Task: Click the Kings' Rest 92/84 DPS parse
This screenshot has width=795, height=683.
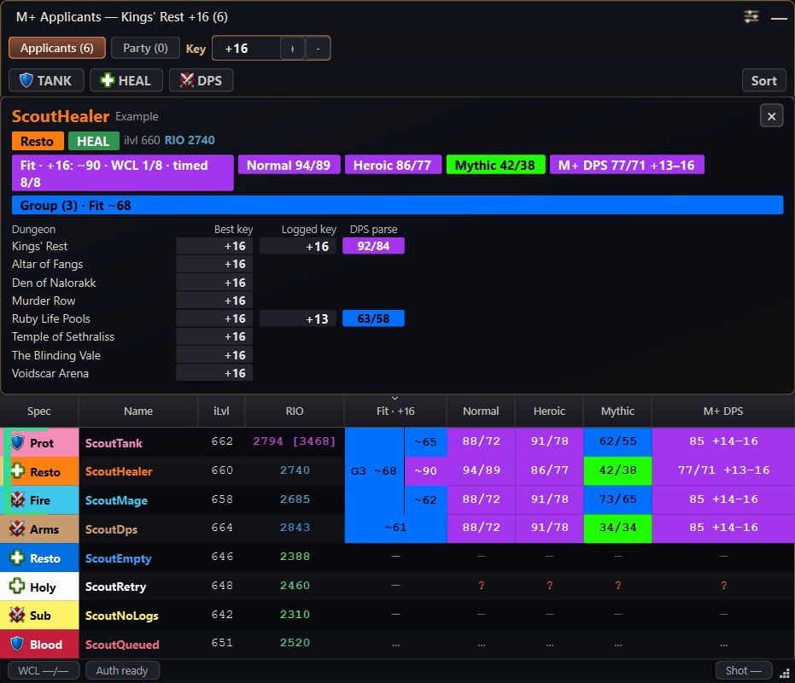Action: tap(373, 246)
